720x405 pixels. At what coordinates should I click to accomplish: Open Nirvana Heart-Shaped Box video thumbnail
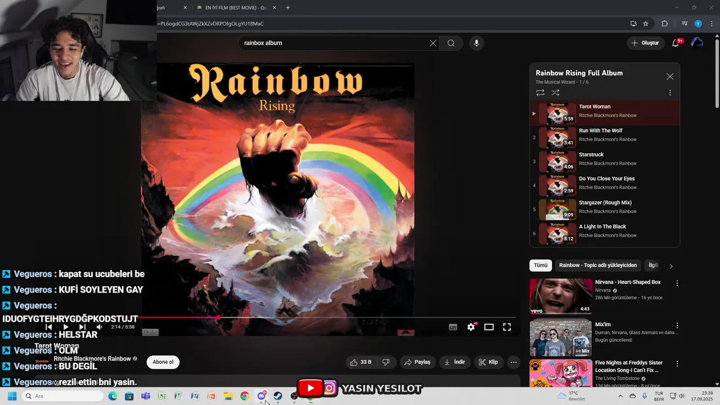[561, 296]
